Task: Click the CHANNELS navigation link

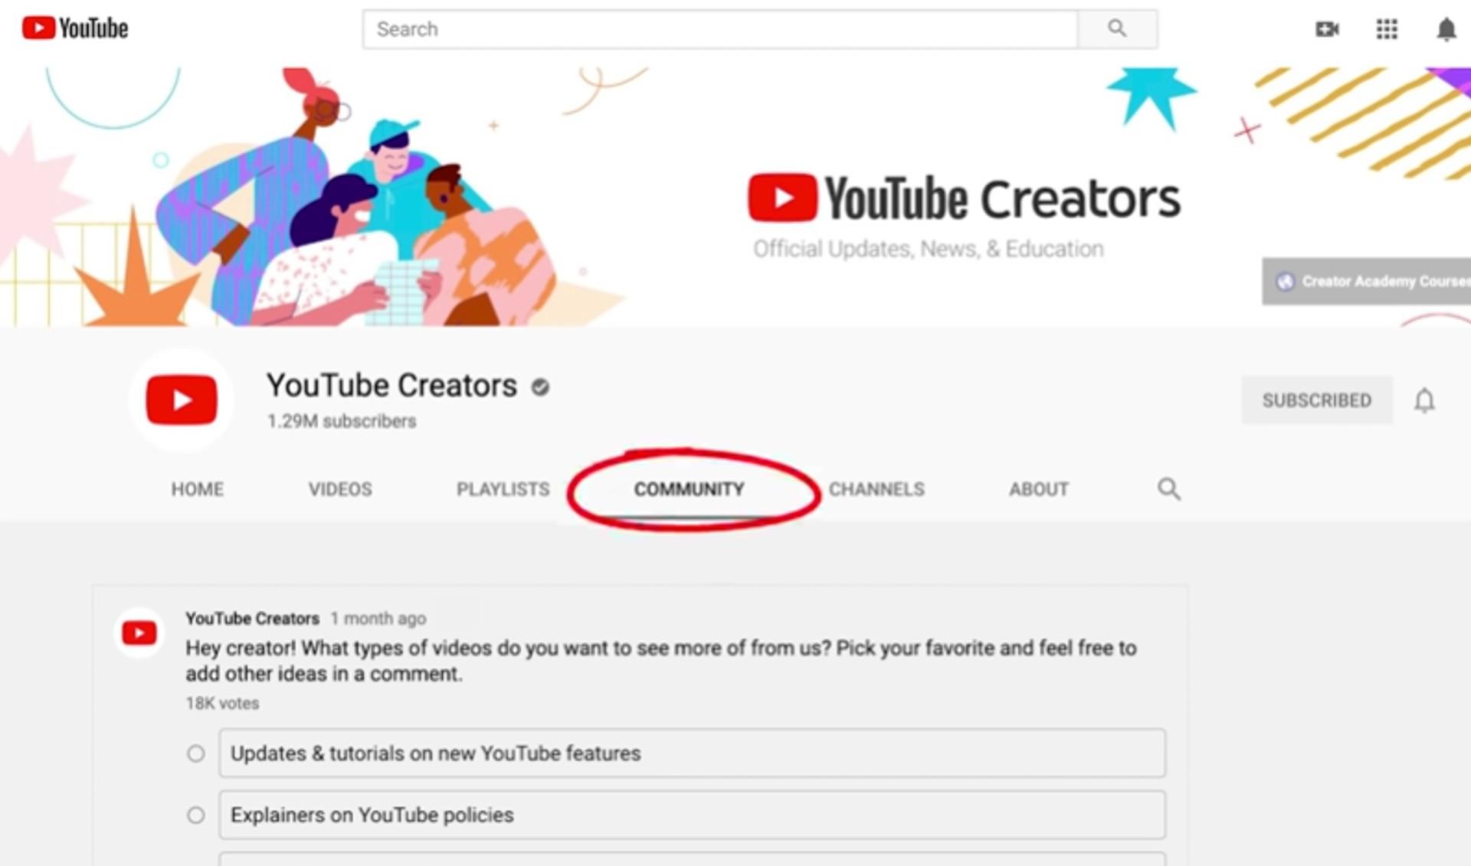Action: tap(876, 489)
